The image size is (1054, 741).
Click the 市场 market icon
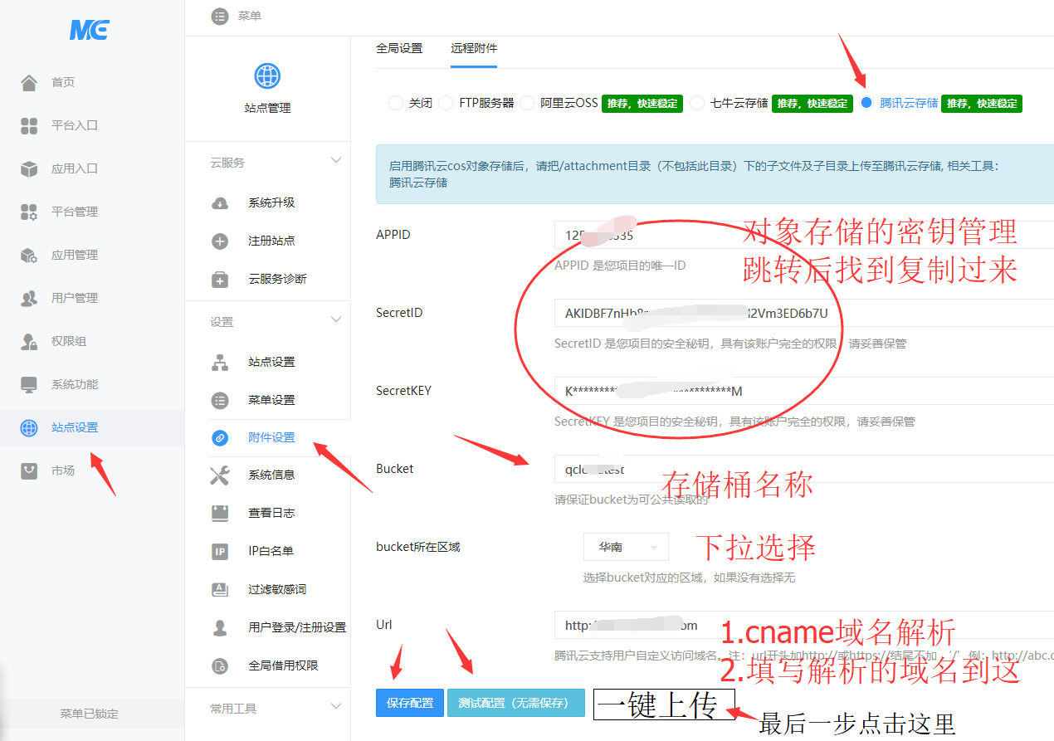pyautogui.click(x=29, y=470)
